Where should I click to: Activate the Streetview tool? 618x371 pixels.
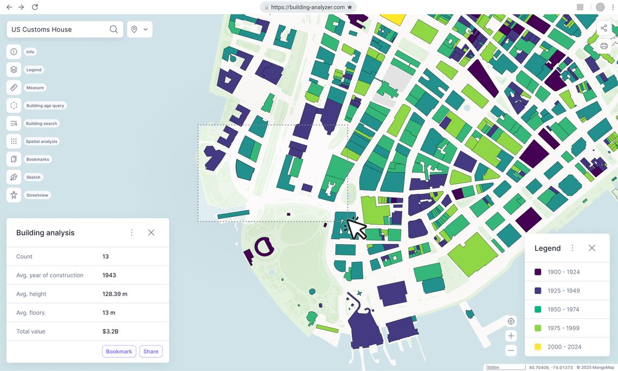(14, 195)
